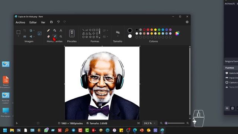Pick the orange color swatch
This screenshot has width=238, height=134.
coord(152,30)
